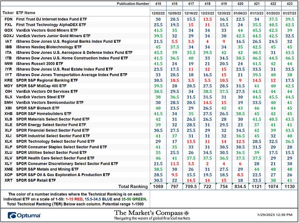Screen dimensions: 299x223
Task: Click the 01/06/23 date column header
Action: (x=240, y=13)
